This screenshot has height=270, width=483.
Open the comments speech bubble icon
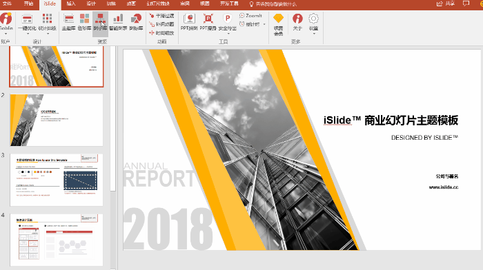point(466,3)
